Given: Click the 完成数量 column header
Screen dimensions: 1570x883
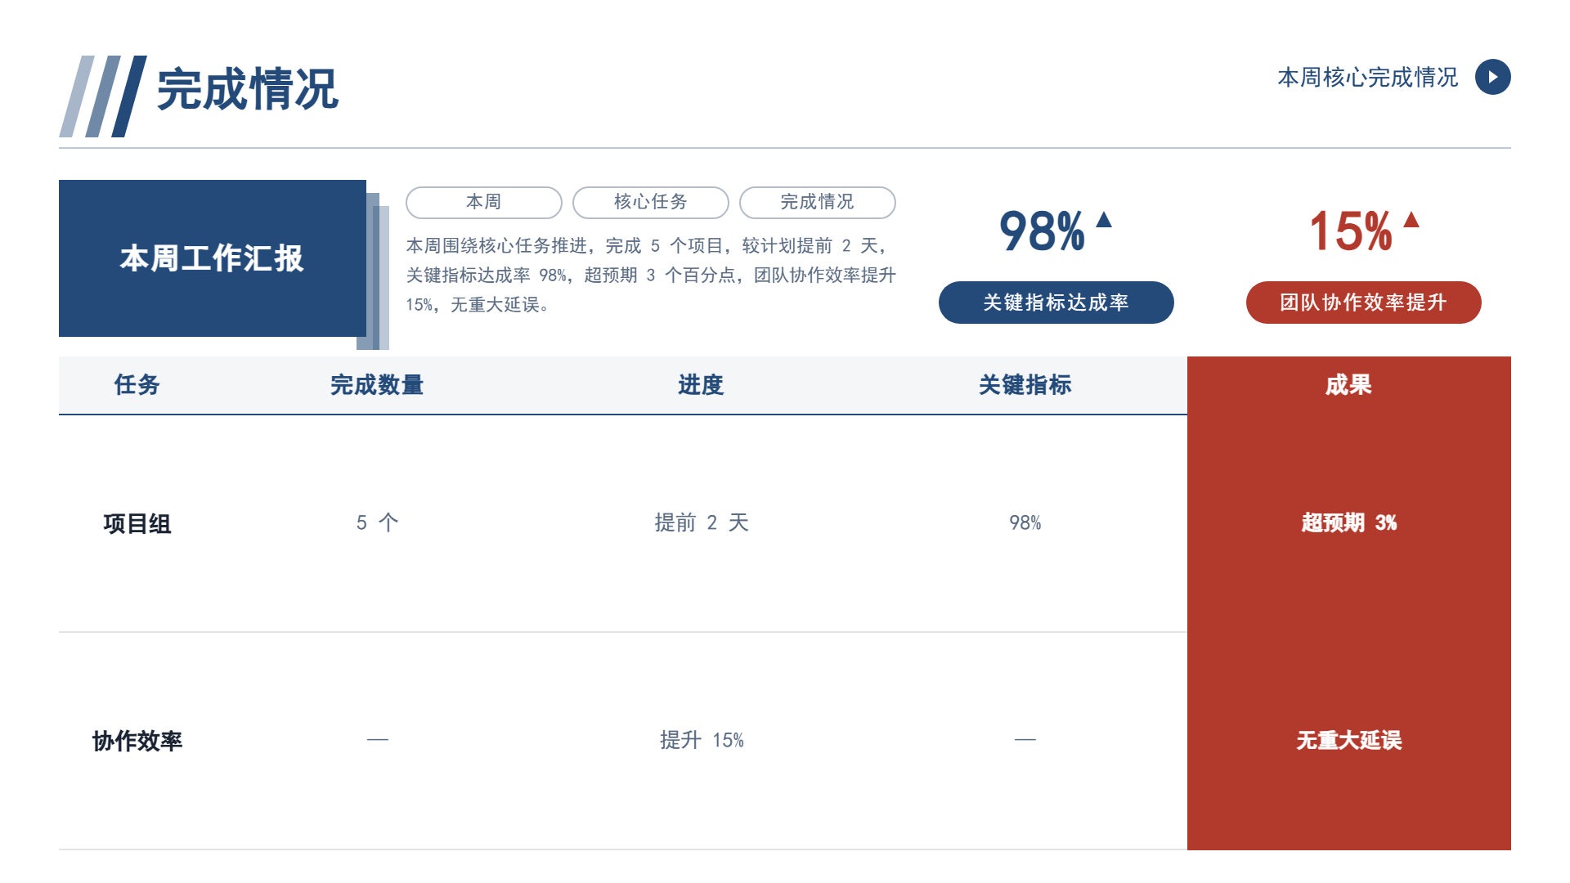Looking at the screenshot, I should coord(377,385).
